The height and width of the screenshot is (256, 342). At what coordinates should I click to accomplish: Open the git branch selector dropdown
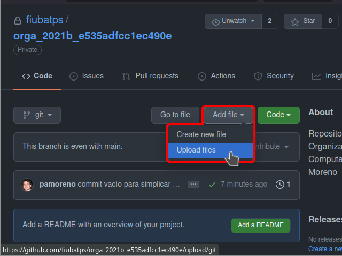(37, 115)
